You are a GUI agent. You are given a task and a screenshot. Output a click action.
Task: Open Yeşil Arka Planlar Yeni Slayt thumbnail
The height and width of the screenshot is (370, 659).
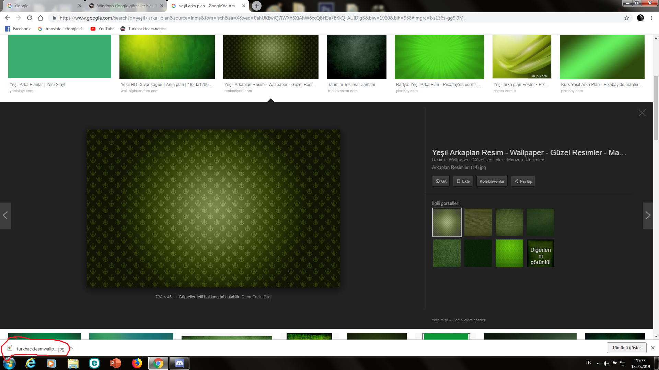click(60, 57)
